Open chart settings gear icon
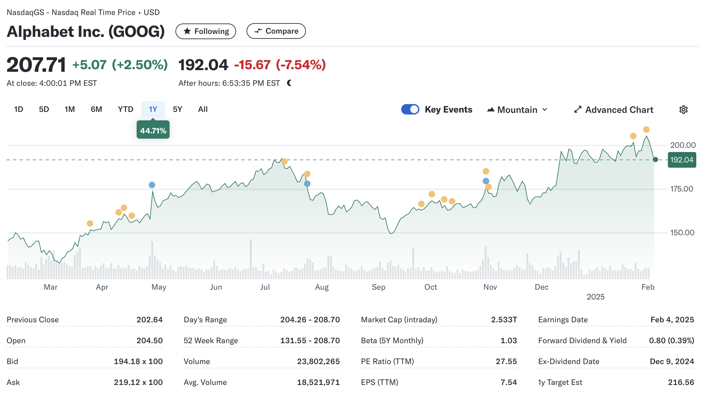709x398 pixels. tap(683, 110)
